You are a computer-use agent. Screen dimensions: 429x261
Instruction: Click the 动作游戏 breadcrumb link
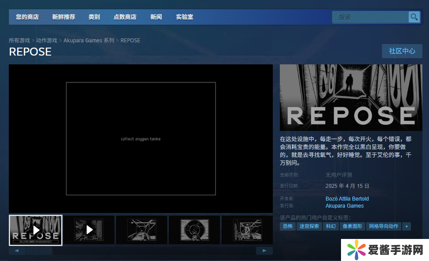click(47, 41)
